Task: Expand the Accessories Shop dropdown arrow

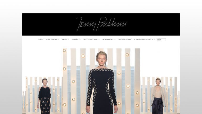Action: point(99,39)
